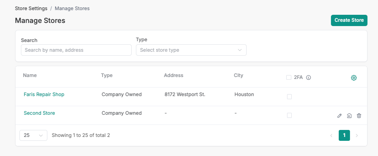
Task: Enable 2FA checkbox for Second Store
Action: [289, 115]
